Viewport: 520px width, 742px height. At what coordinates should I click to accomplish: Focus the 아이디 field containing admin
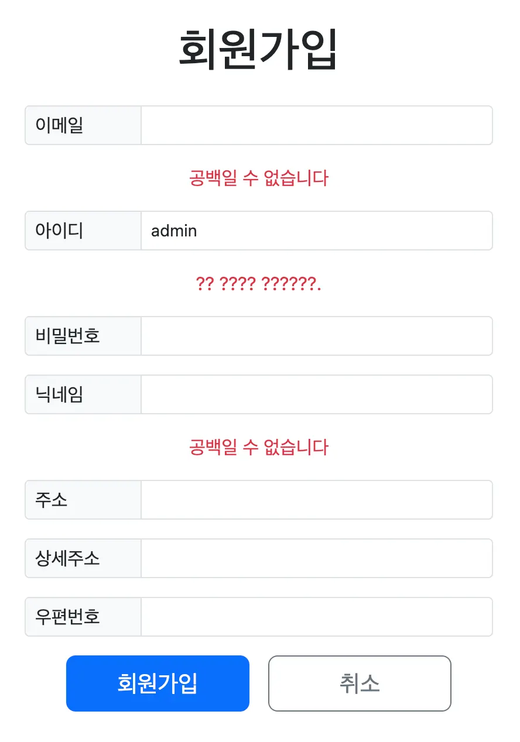click(316, 231)
